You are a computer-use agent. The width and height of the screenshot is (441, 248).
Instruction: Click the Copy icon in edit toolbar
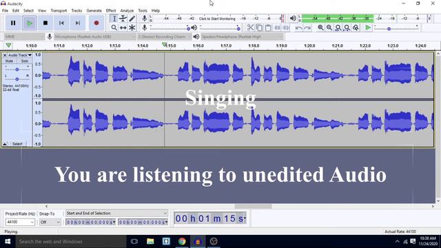coord(259,28)
